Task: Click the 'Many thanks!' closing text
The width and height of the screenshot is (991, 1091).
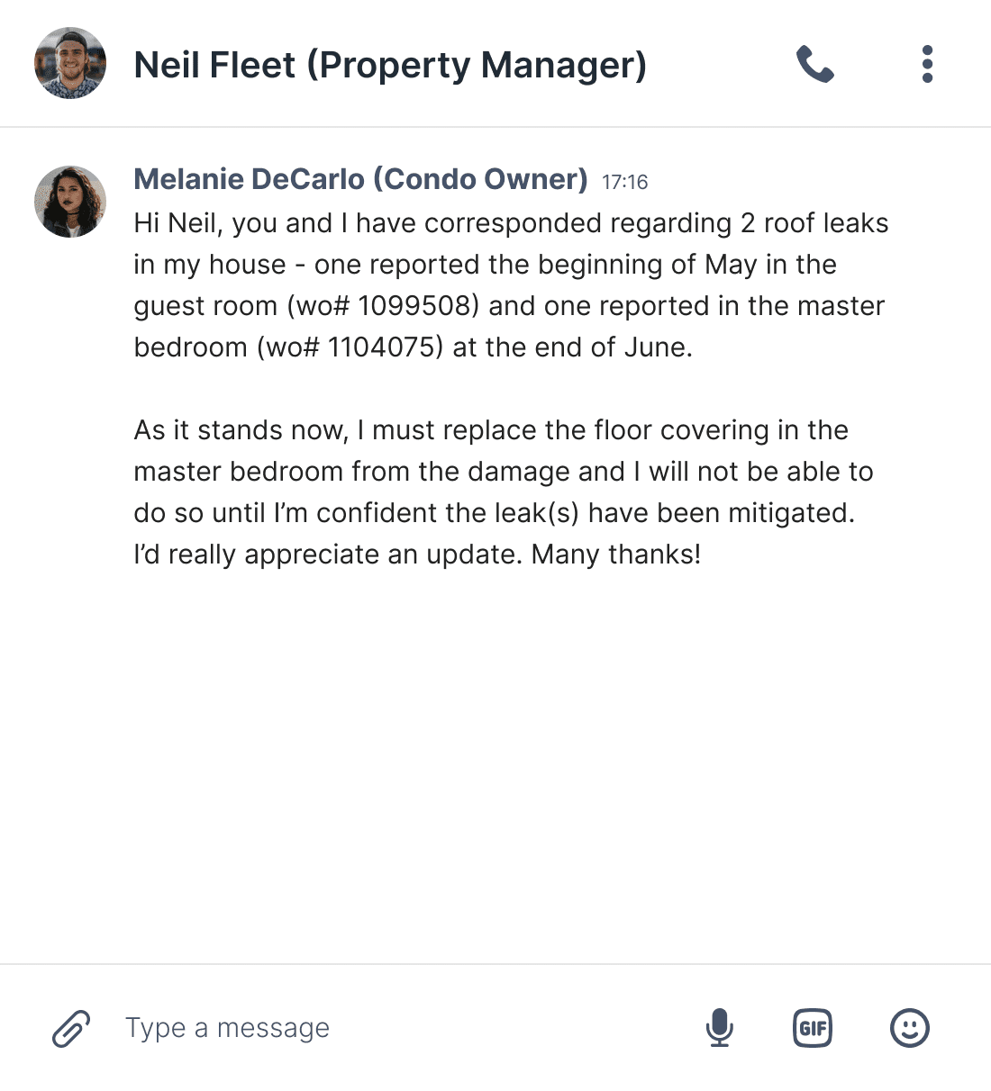Action: (x=615, y=555)
